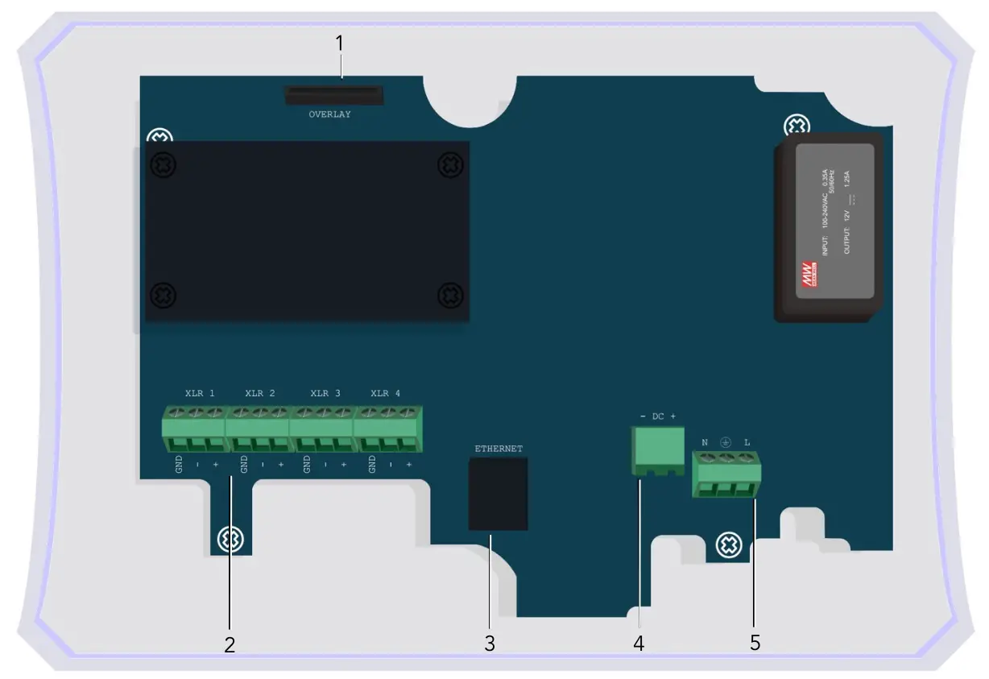Click the earth ground symbol on mains terminal
The width and height of the screenshot is (989, 679).
725,442
